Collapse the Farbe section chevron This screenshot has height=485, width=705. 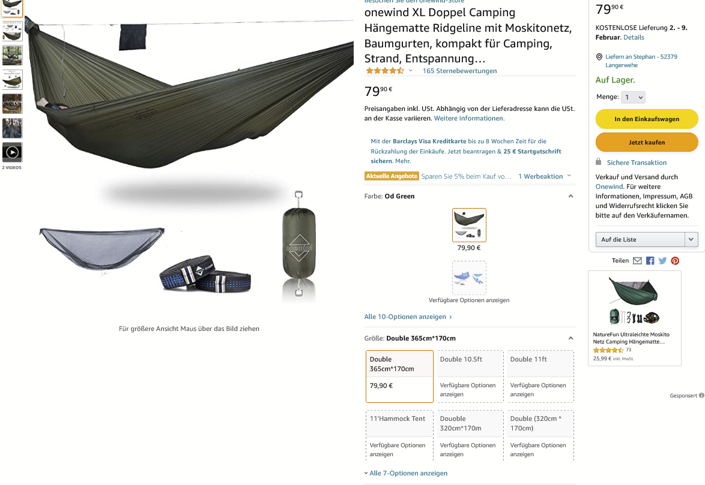[x=570, y=196]
